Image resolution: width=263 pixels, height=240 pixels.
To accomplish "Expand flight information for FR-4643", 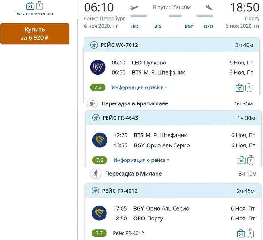I will pyautogui.click(x=141, y=160).
